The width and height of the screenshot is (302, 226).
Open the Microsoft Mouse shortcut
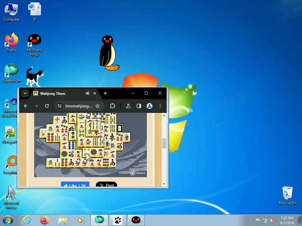(x=11, y=197)
